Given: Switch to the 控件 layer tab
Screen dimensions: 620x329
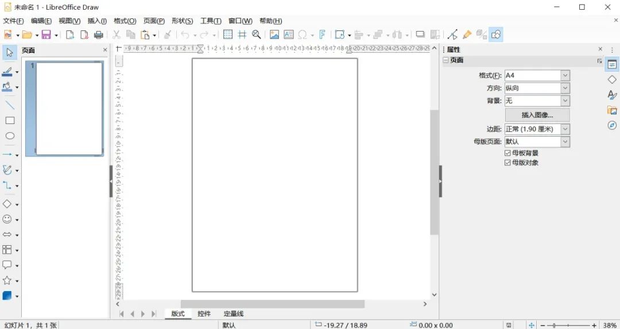Looking at the screenshot, I should tap(204, 314).
